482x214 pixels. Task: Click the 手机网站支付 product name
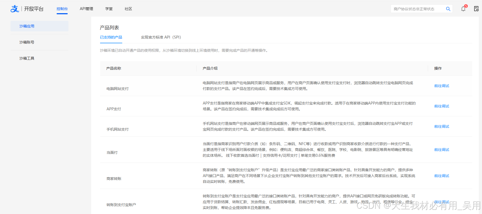click(x=117, y=129)
